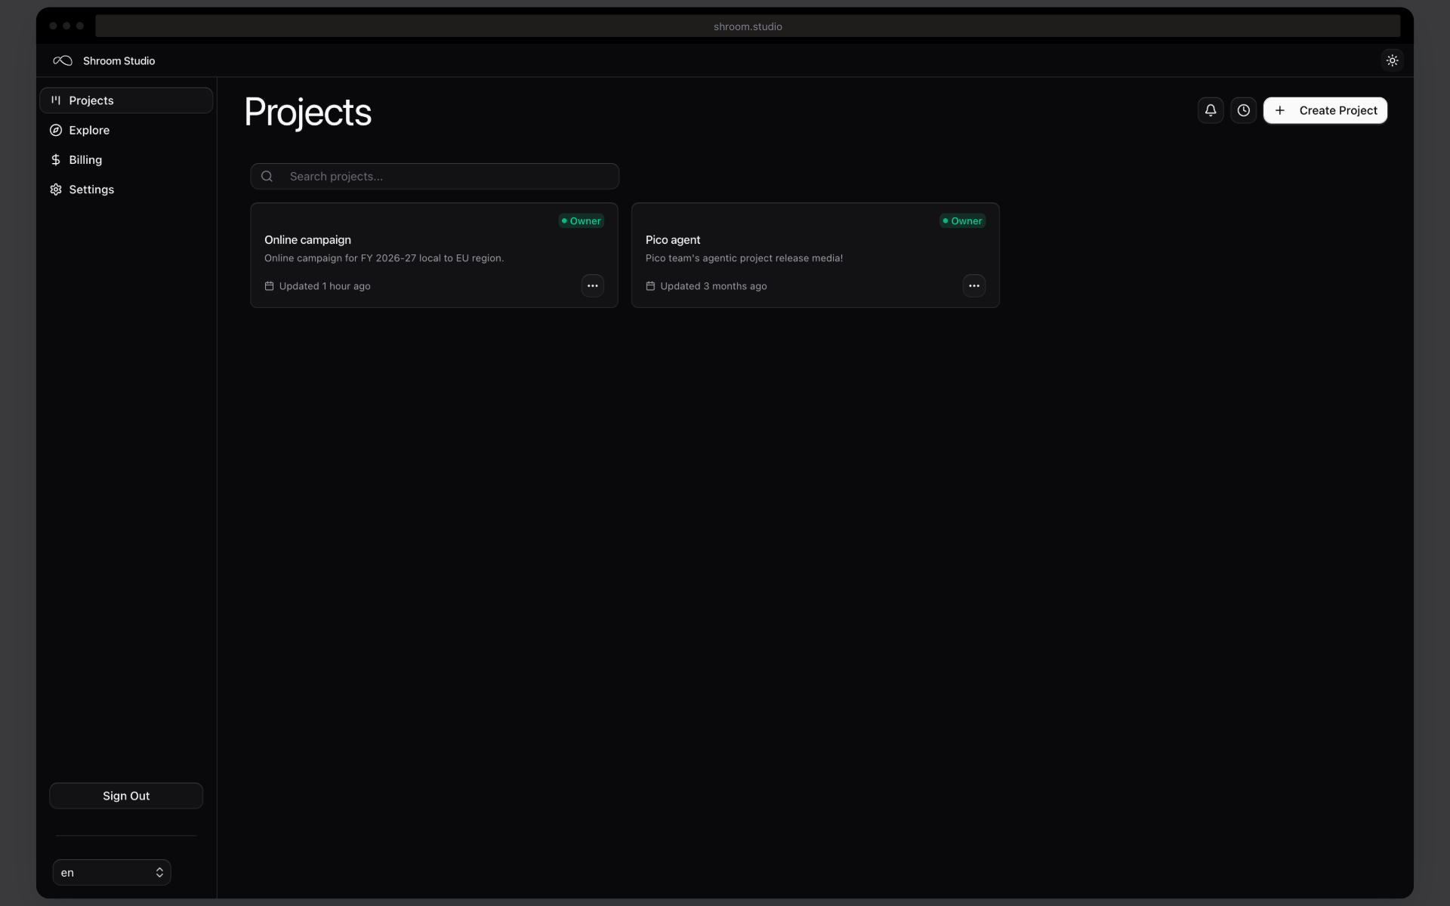This screenshot has height=906, width=1450.
Task: Click the Projects page heading
Action: 308,112
